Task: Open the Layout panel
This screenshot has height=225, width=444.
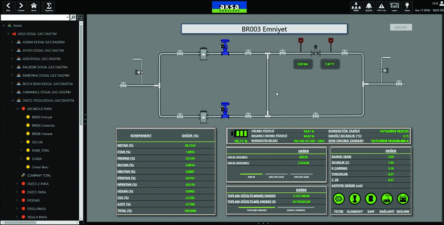Action: pyautogui.click(x=394, y=7)
